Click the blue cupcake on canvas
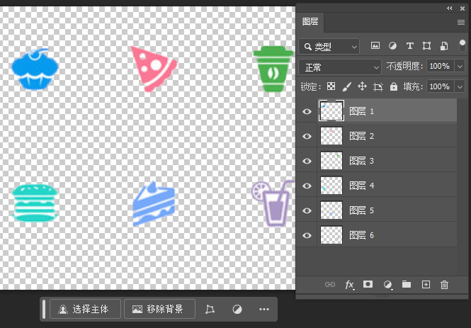 35,69
